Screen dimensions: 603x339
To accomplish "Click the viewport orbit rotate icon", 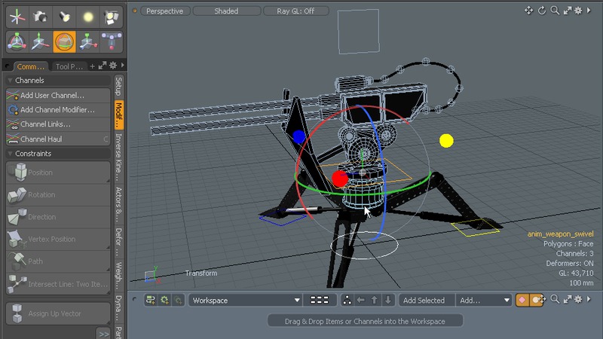I will [542, 11].
